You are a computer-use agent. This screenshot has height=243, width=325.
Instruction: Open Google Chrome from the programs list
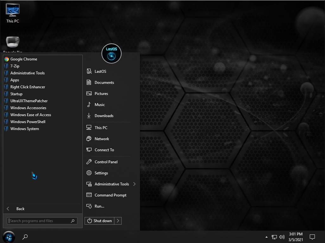click(43, 59)
